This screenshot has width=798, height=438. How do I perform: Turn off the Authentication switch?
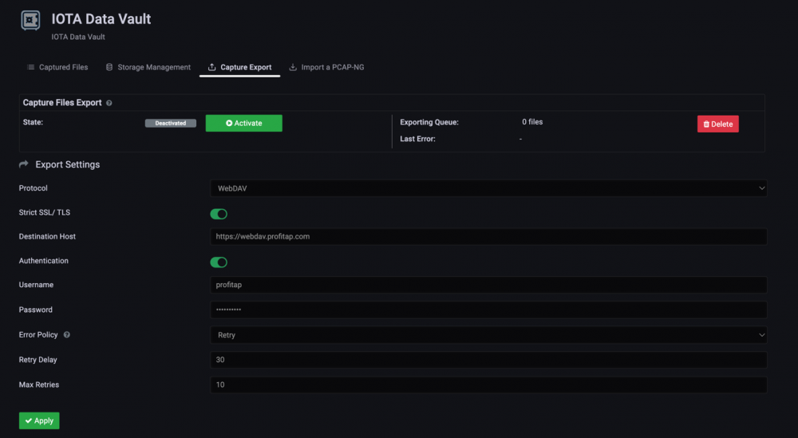coord(219,262)
